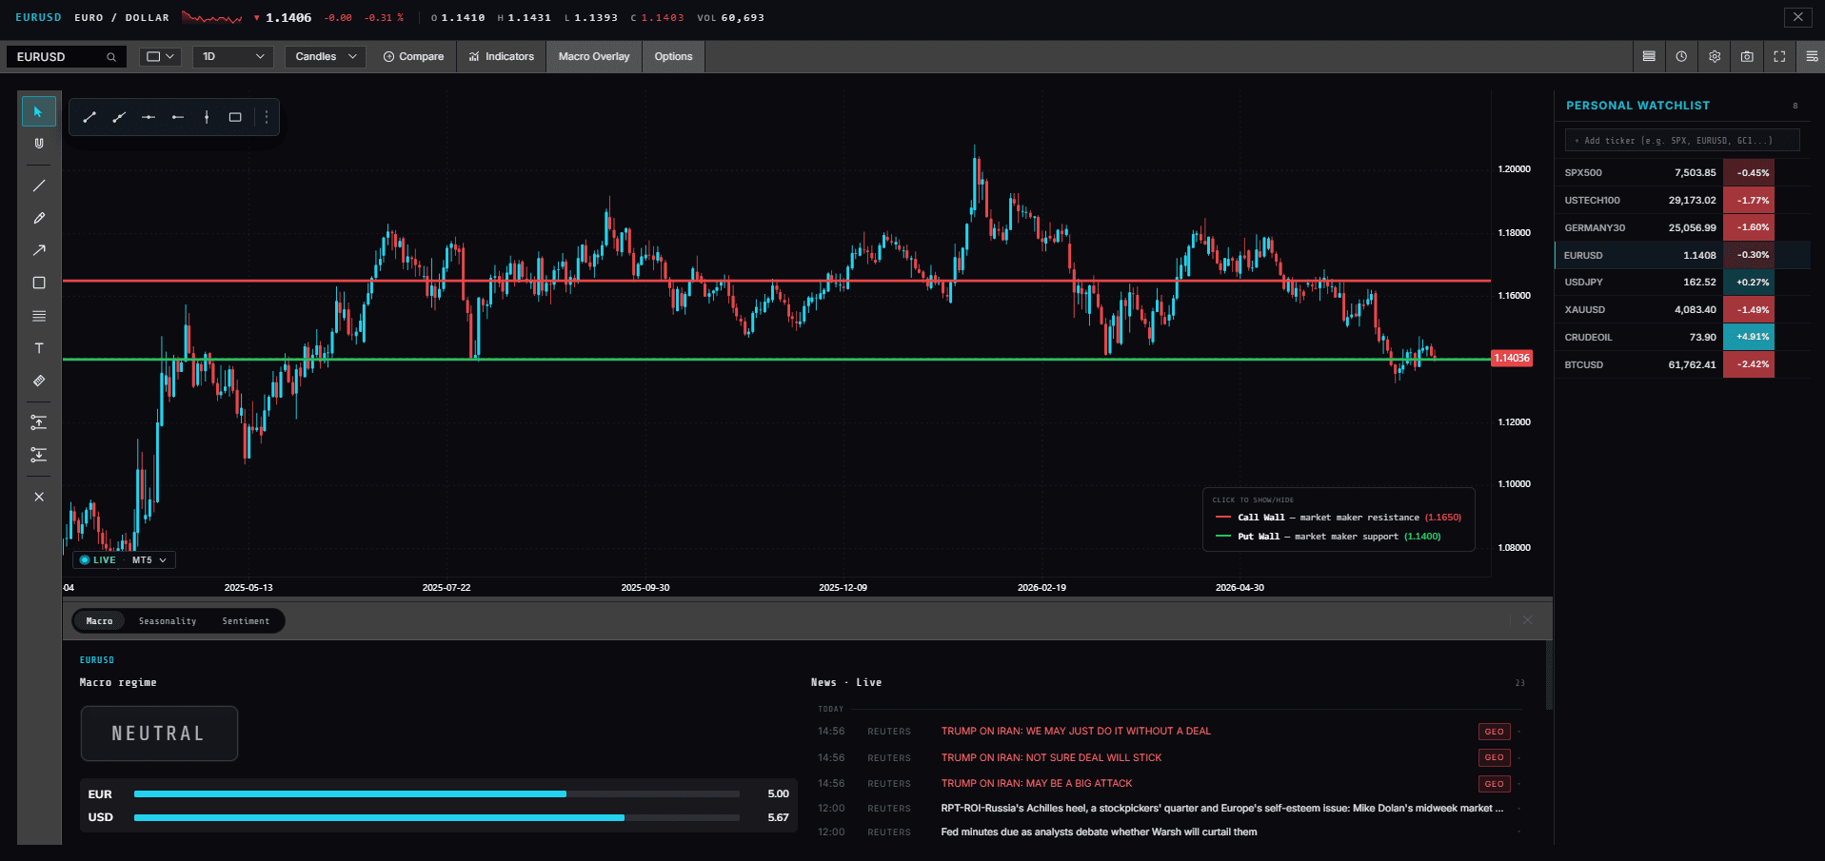The image size is (1825, 861).
Task: Select CRUDEOIL in the watchlist
Action: [1682, 338]
